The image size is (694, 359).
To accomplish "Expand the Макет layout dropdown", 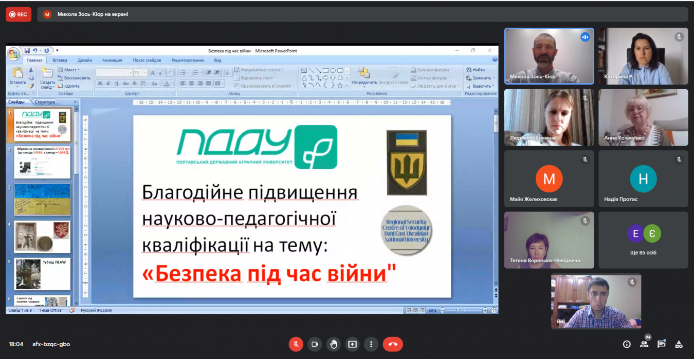I will click(68, 70).
